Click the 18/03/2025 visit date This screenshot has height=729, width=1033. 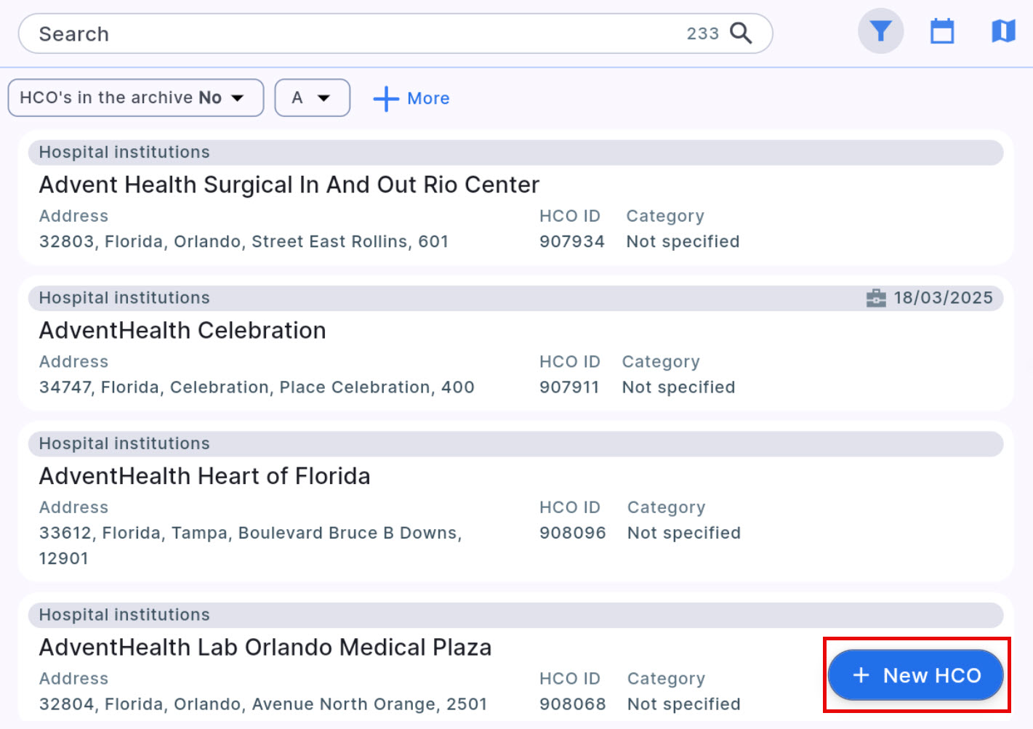(x=943, y=298)
